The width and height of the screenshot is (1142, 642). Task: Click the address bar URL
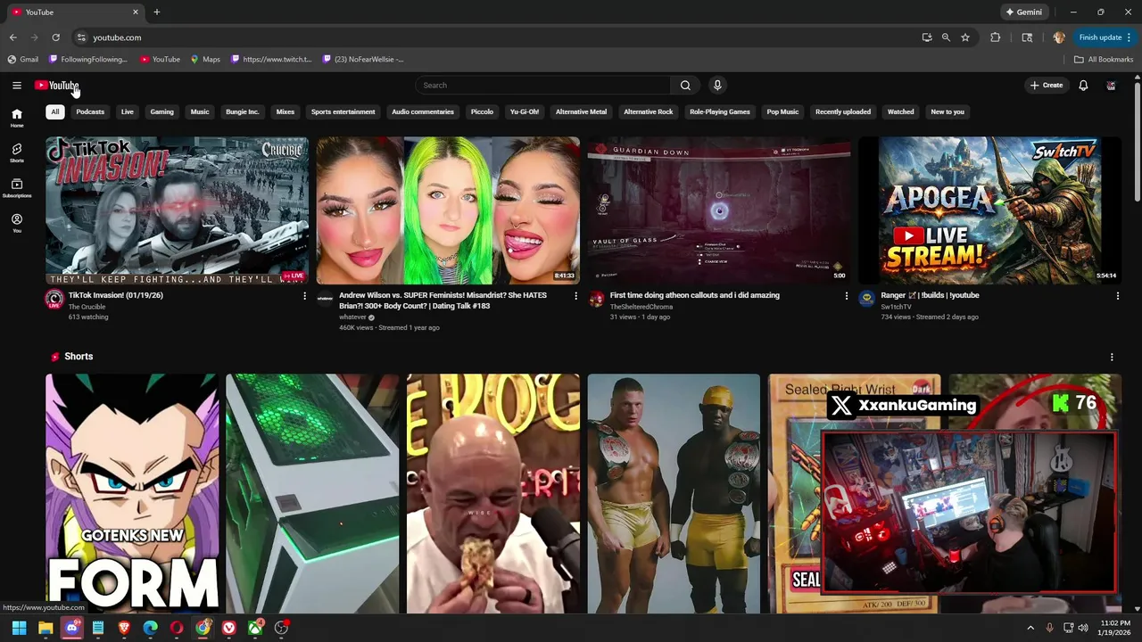[x=117, y=37]
